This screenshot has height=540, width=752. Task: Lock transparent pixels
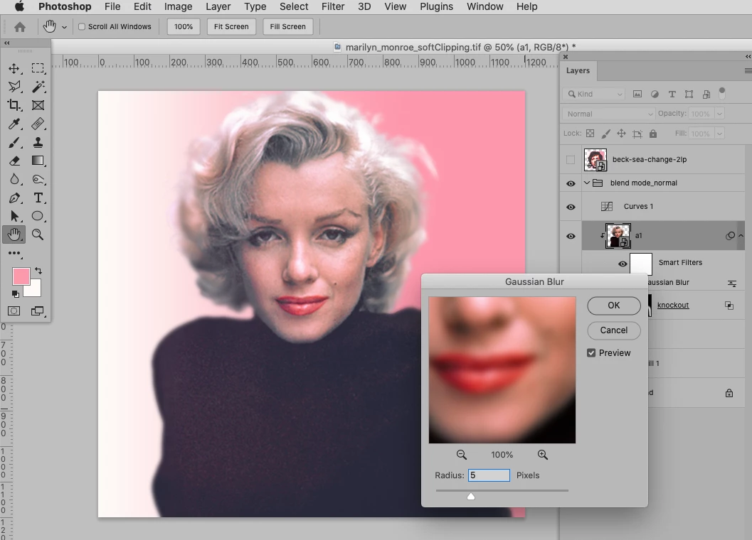tap(591, 134)
